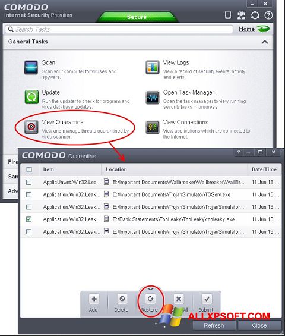
Task: Collapse the General Tasks section chevron
Action: point(265,42)
